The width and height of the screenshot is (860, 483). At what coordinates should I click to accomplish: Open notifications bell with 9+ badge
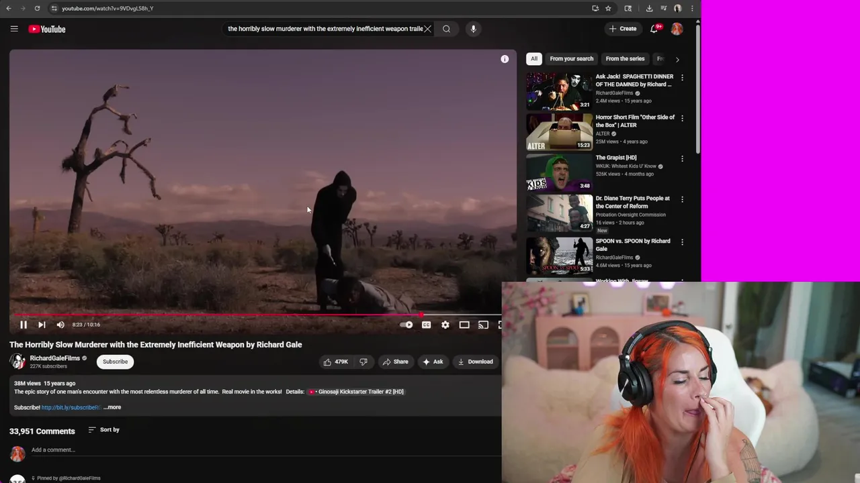tap(654, 29)
